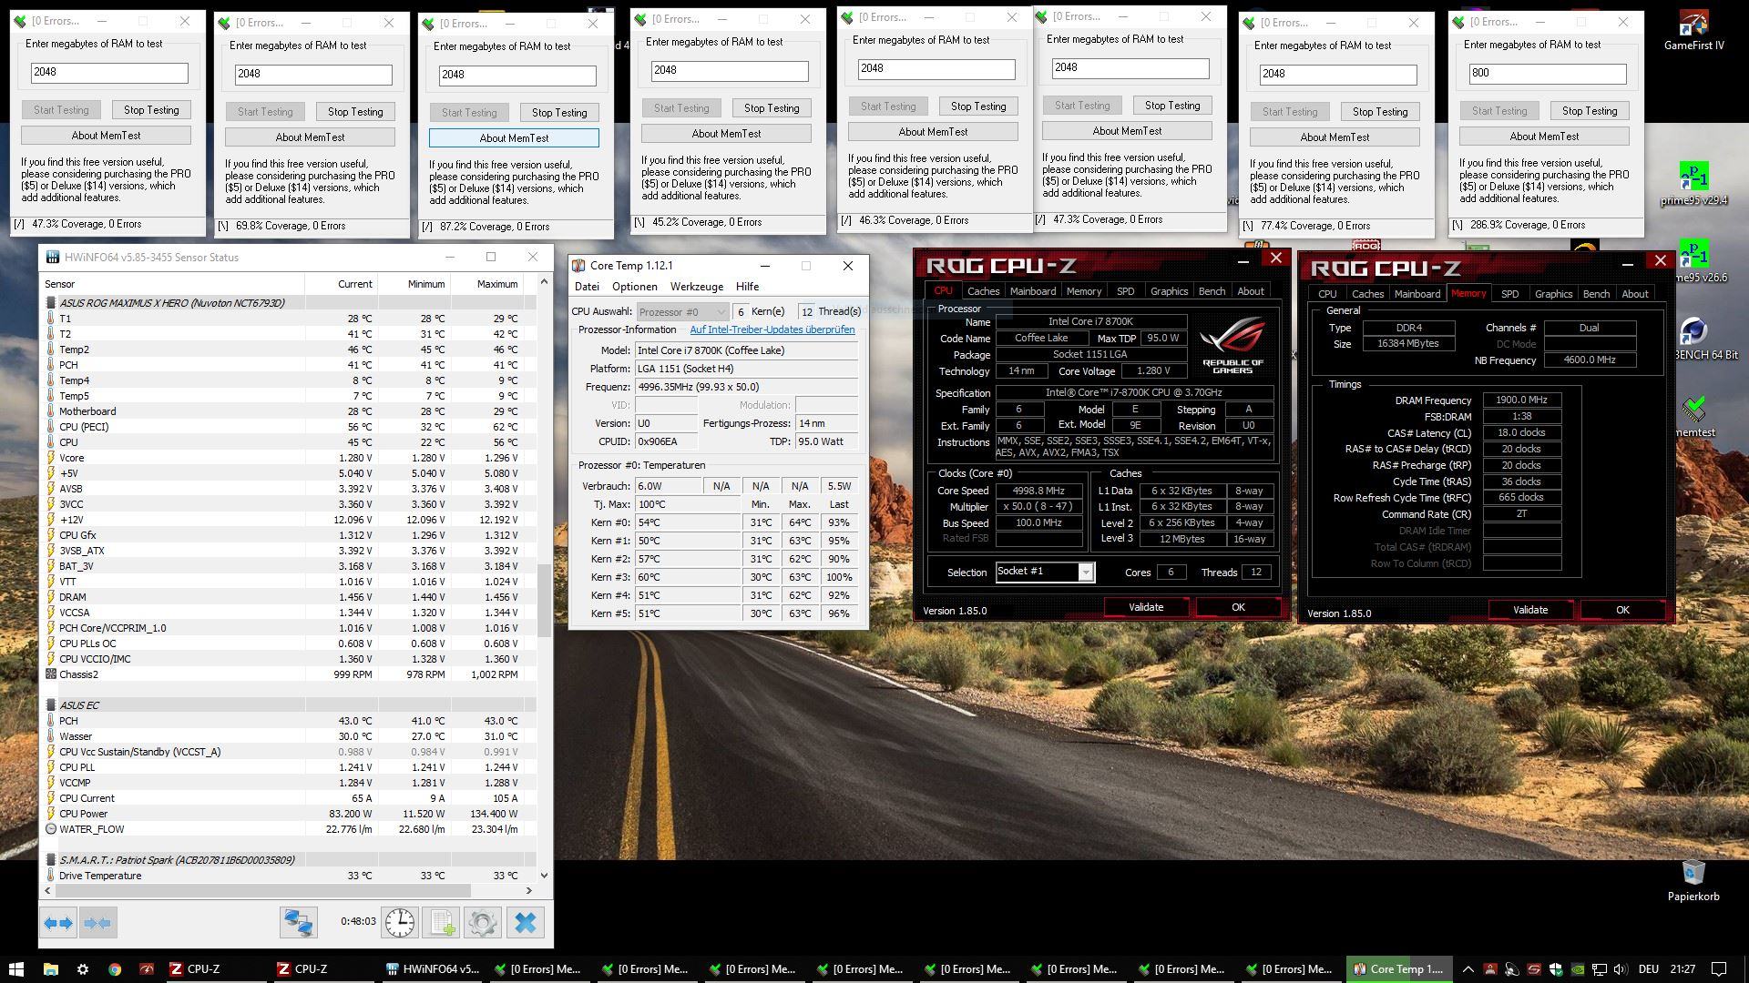Viewport: 1749px width, 983px height.
Task: Click NVIDIA tray icon
Action: coord(1577,969)
